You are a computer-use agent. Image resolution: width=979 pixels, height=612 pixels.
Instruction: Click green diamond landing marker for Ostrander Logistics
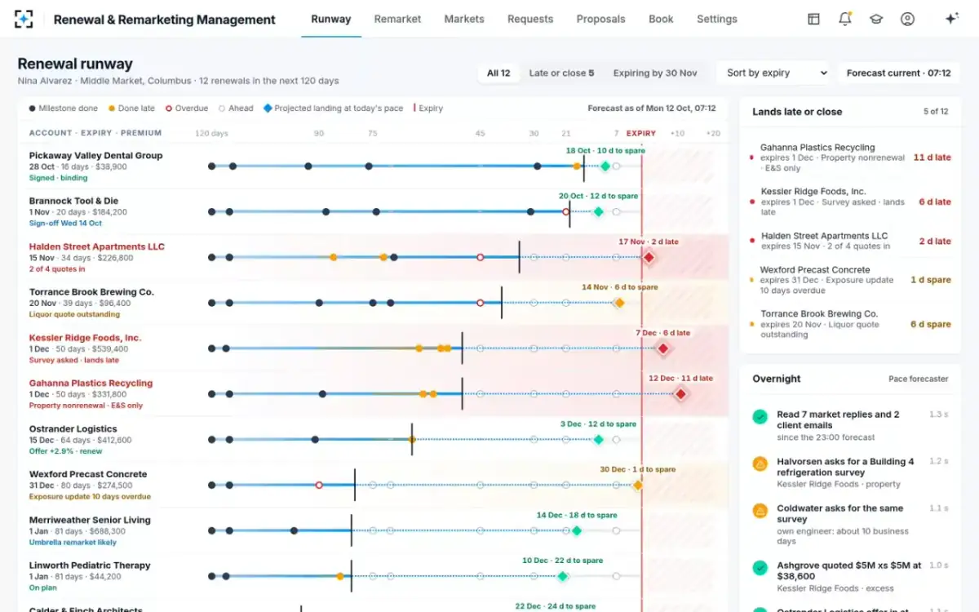[x=598, y=440]
